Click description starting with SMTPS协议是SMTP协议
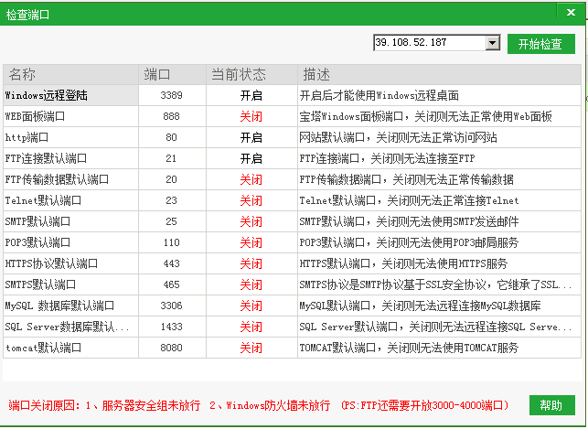 pos(436,284)
